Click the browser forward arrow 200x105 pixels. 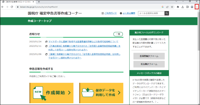point(7,7)
